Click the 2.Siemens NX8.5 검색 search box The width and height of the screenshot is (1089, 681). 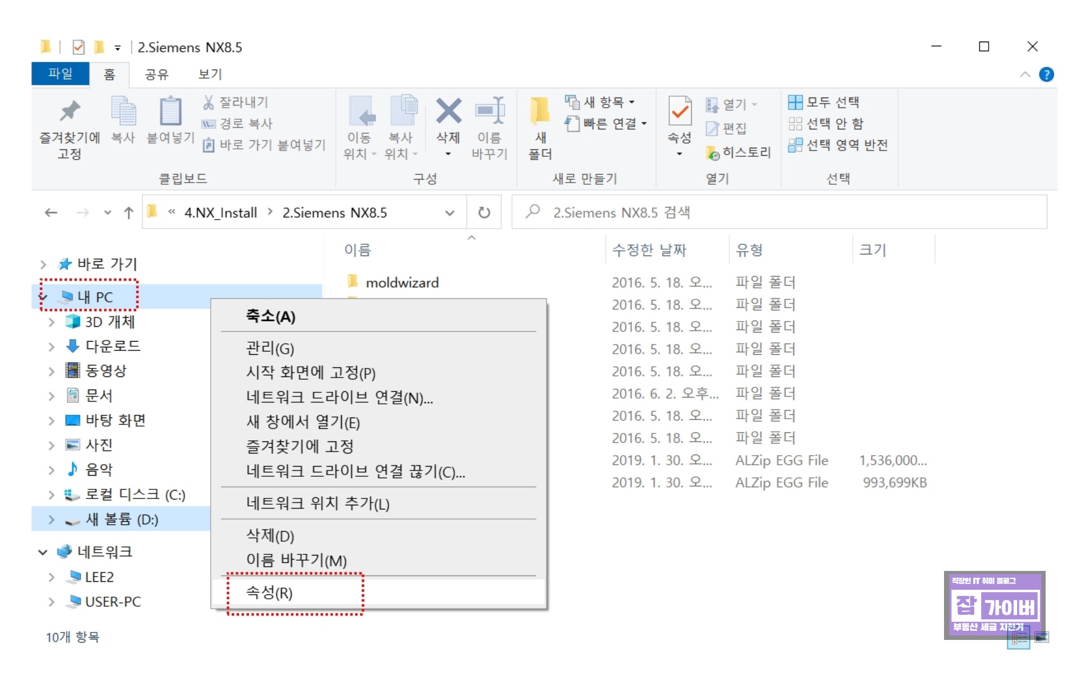coord(779,212)
